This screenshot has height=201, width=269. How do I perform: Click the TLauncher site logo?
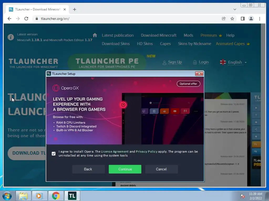[33, 63]
